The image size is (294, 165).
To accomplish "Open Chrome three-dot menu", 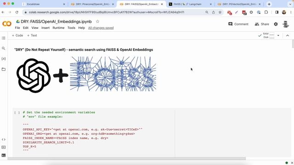I will pos(291,12).
